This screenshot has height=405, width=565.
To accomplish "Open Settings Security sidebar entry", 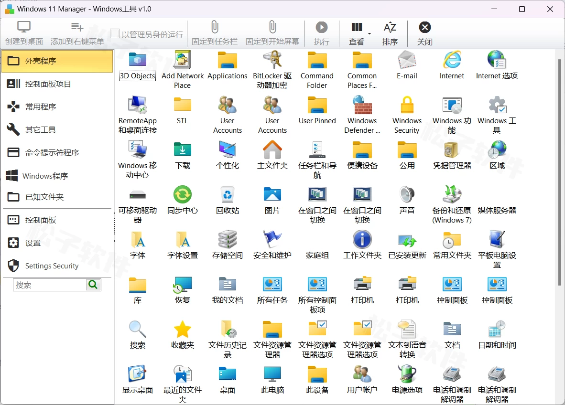I will point(57,266).
